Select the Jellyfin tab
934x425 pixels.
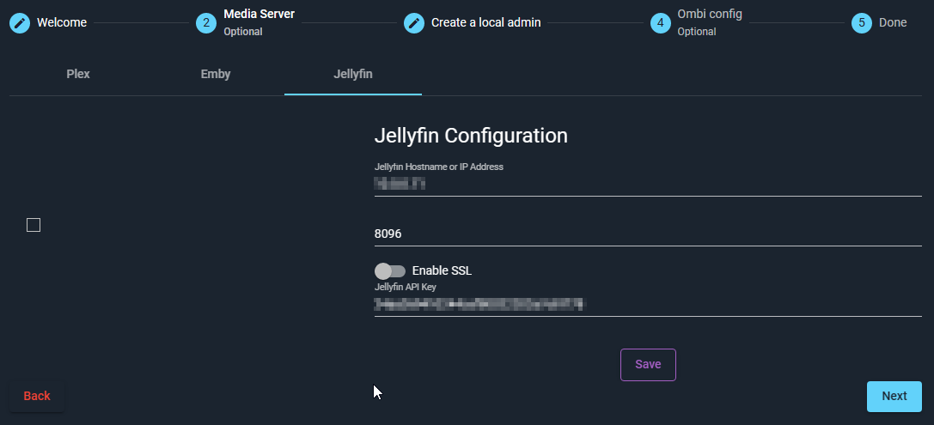coord(352,74)
